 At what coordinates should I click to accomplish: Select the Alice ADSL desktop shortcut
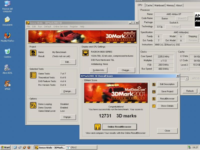tap(7, 69)
